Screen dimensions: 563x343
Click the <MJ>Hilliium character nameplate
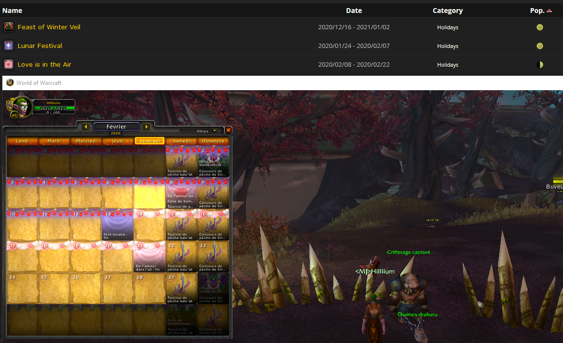[375, 272]
